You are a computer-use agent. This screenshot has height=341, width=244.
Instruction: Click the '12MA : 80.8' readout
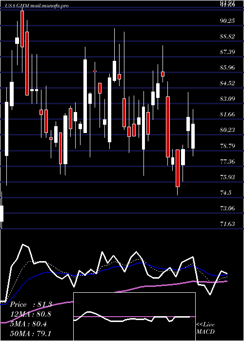31,314
